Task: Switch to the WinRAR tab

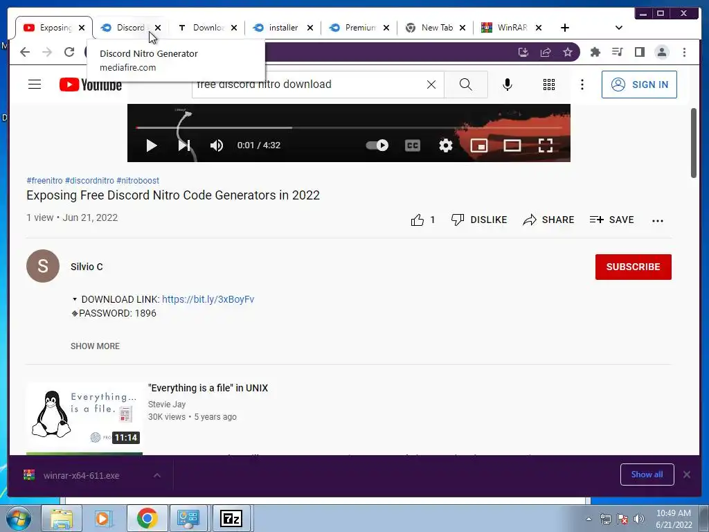Action: (x=512, y=28)
